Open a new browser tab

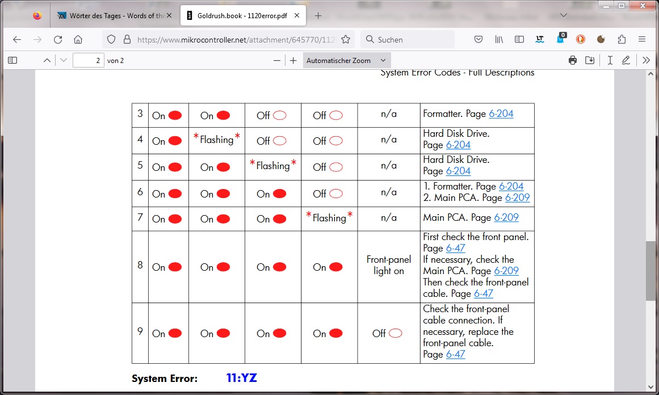pyautogui.click(x=318, y=16)
